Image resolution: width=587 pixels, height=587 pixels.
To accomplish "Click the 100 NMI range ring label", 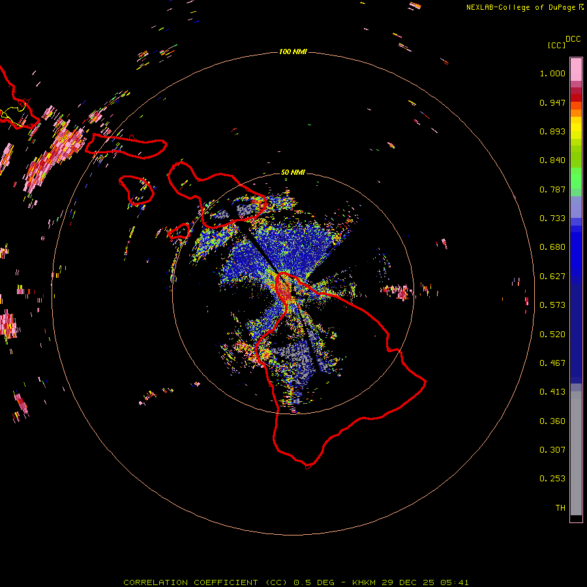I will point(293,52).
